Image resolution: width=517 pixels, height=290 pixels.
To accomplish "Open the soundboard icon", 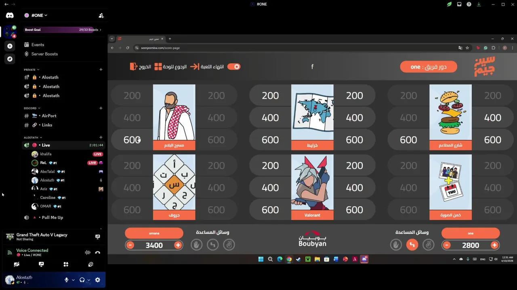I will pos(90,264).
